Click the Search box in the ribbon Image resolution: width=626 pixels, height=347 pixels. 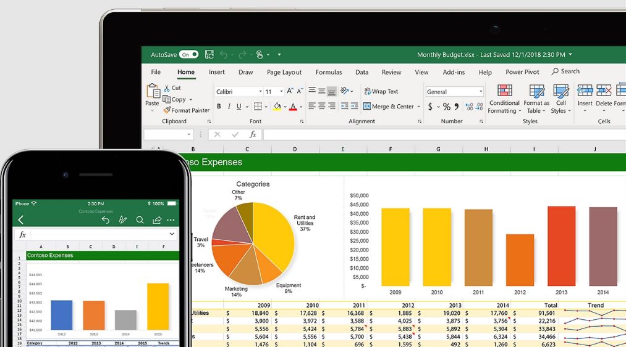tap(565, 71)
